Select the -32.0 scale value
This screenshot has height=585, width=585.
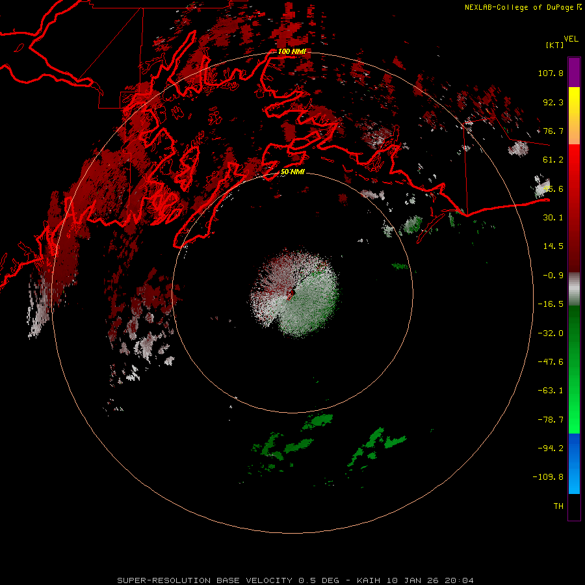point(551,333)
